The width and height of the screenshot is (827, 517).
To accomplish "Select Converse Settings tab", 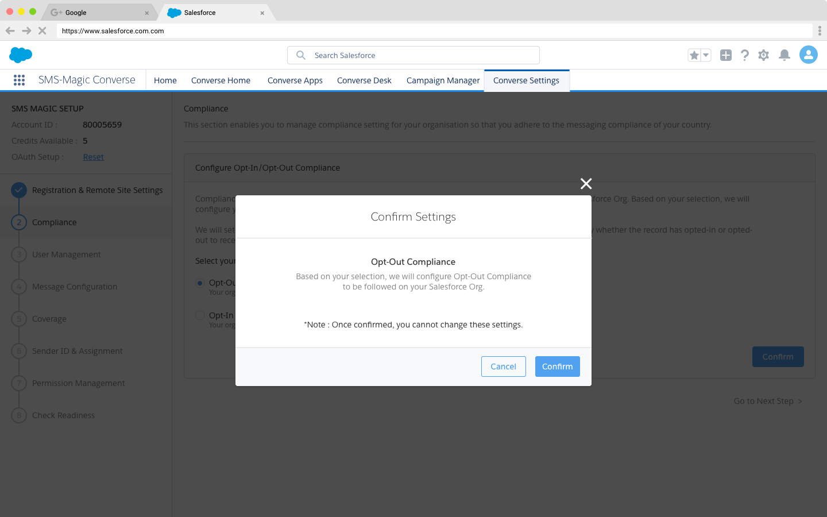I will pyautogui.click(x=526, y=80).
